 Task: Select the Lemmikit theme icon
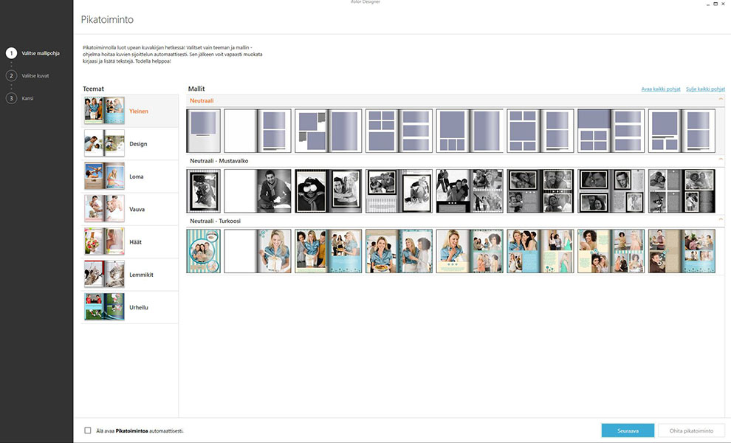click(104, 274)
